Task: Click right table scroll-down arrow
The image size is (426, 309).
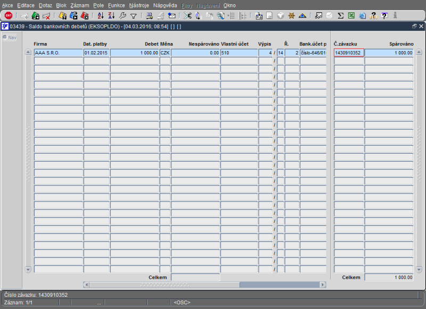Action: click(x=419, y=270)
